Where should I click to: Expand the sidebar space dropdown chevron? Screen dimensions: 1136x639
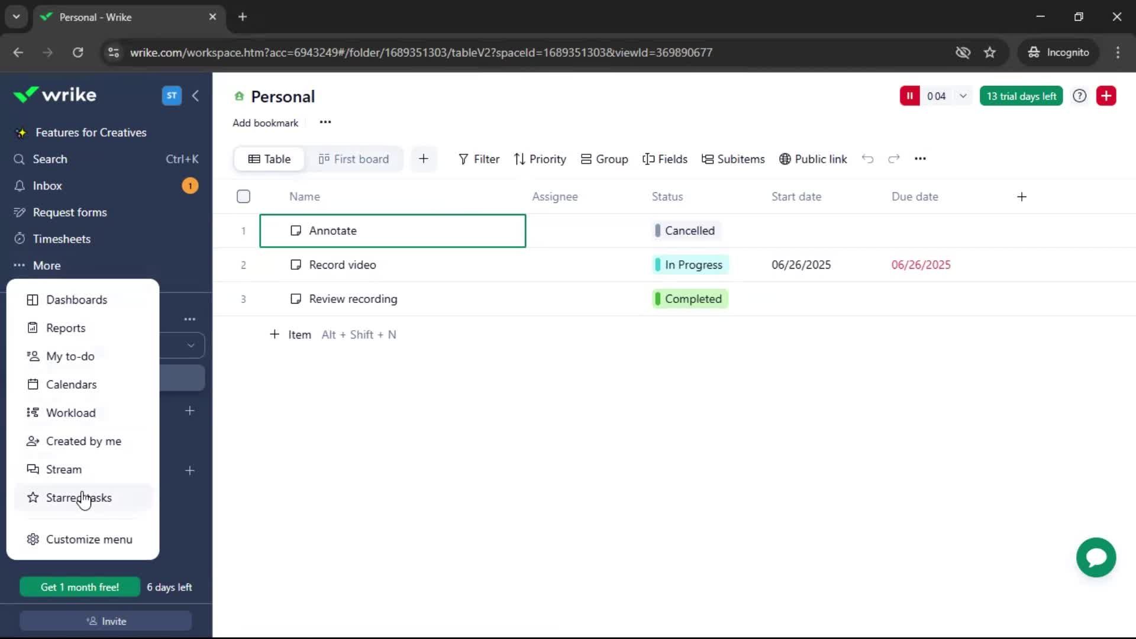tap(191, 346)
